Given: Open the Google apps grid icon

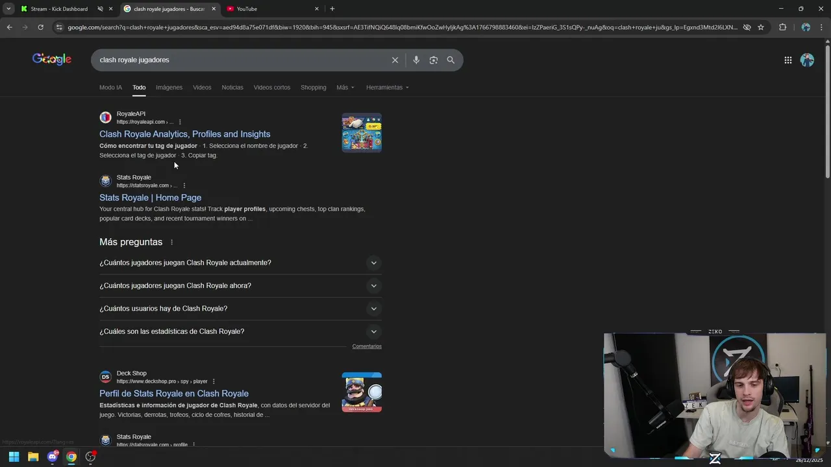Looking at the screenshot, I should click(x=788, y=60).
